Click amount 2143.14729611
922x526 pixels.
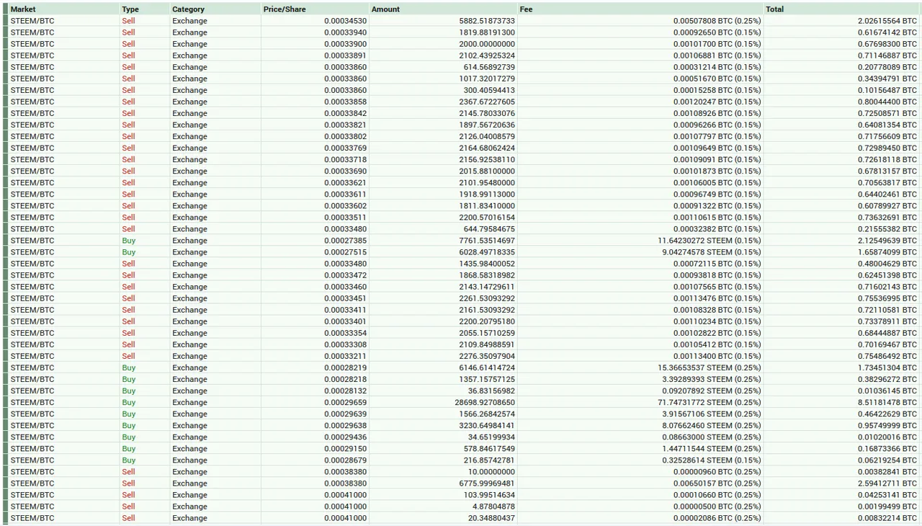[x=487, y=287]
